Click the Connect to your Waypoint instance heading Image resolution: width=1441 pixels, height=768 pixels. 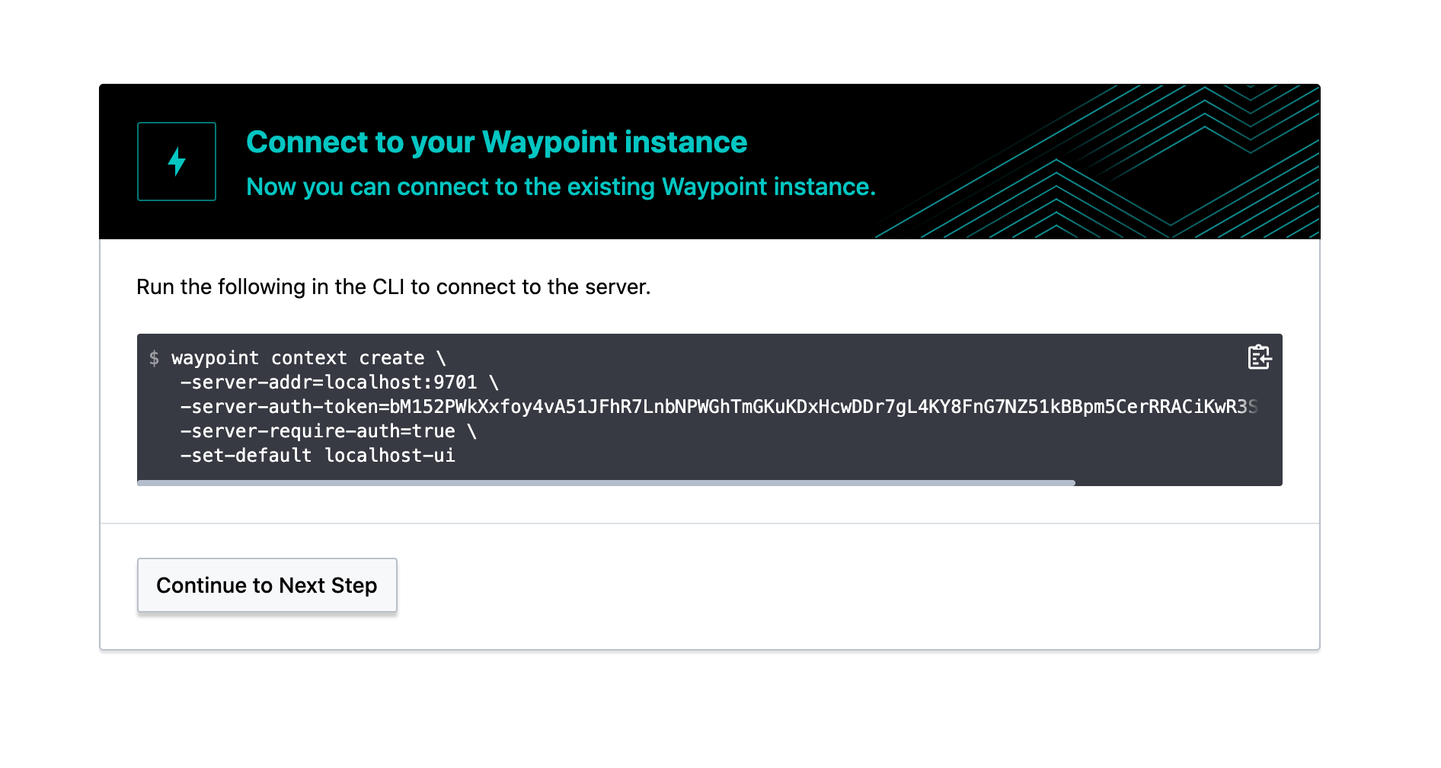coord(497,142)
